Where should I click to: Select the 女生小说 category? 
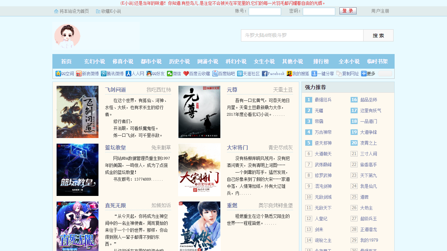264,61
